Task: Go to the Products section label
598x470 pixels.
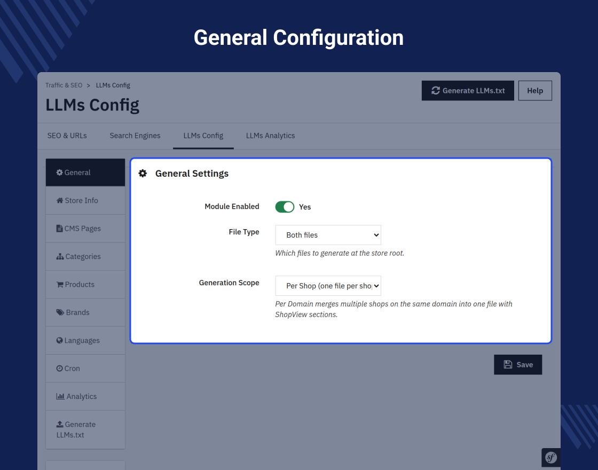Action: [x=80, y=285]
